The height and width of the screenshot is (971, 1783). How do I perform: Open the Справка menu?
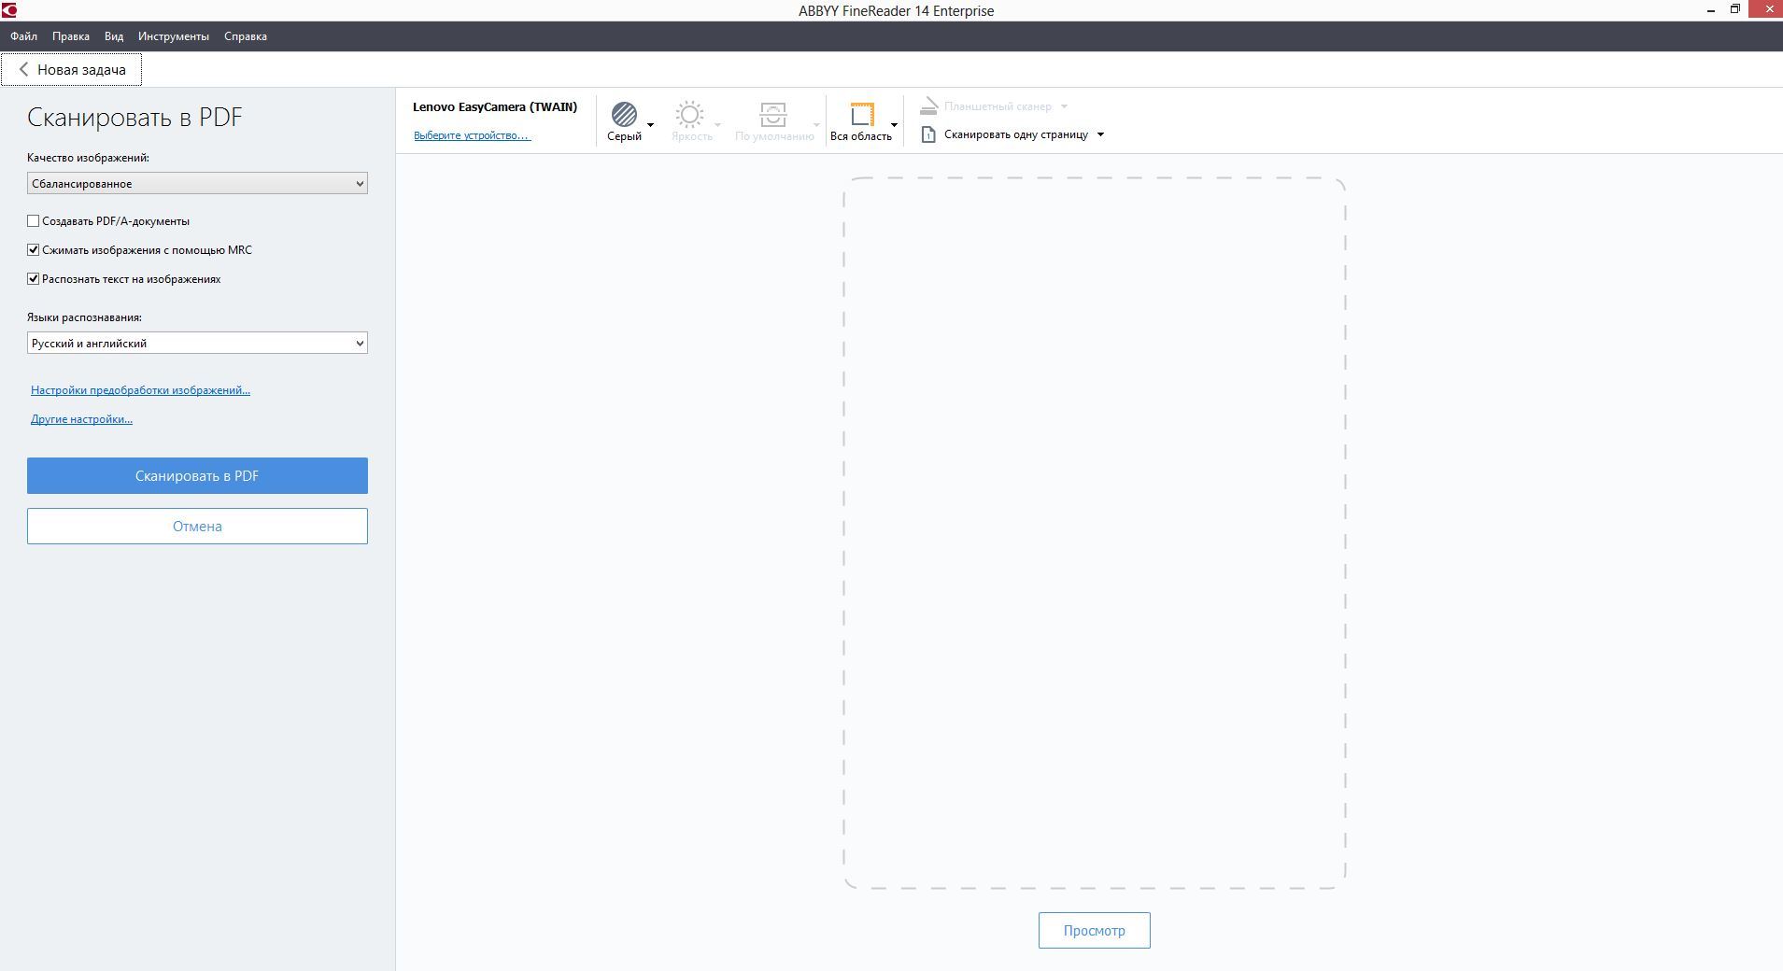click(246, 36)
